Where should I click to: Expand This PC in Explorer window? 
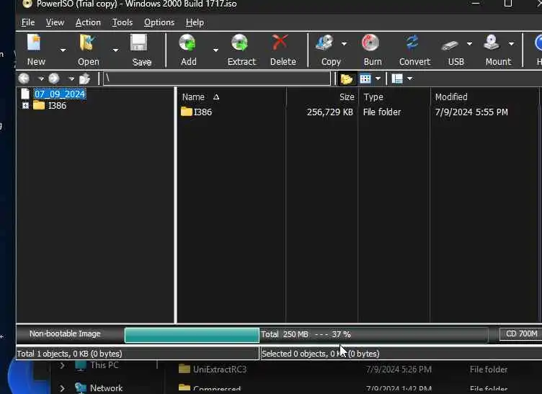[x=62, y=365]
